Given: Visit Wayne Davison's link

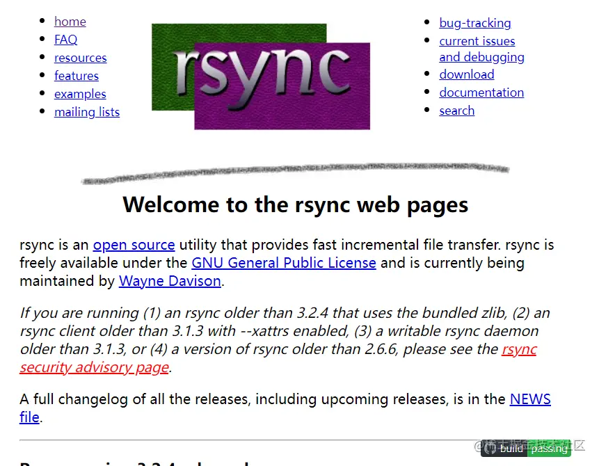Looking at the screenshot, I should point(170,281).
